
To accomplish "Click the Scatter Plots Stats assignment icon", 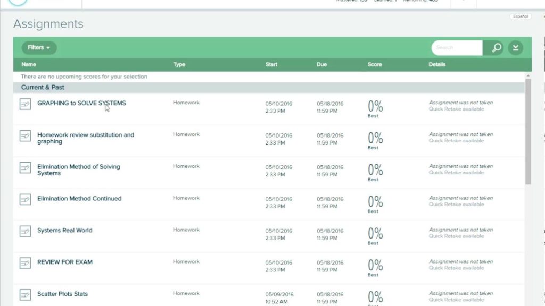I will [x=25, y=295].
